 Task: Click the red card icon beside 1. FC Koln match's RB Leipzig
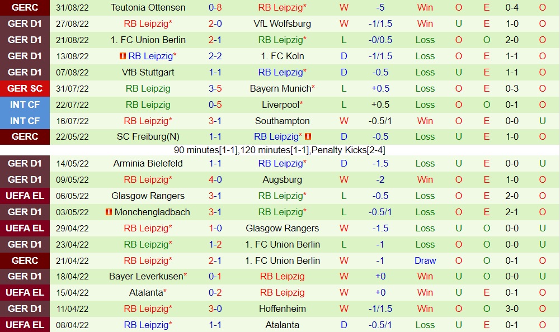coord(123,56)
